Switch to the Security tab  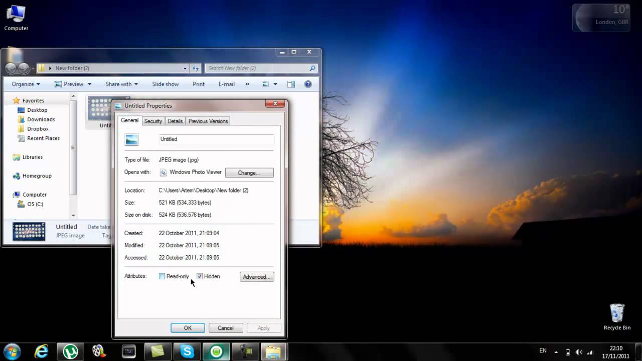click(x=153, y=121)
